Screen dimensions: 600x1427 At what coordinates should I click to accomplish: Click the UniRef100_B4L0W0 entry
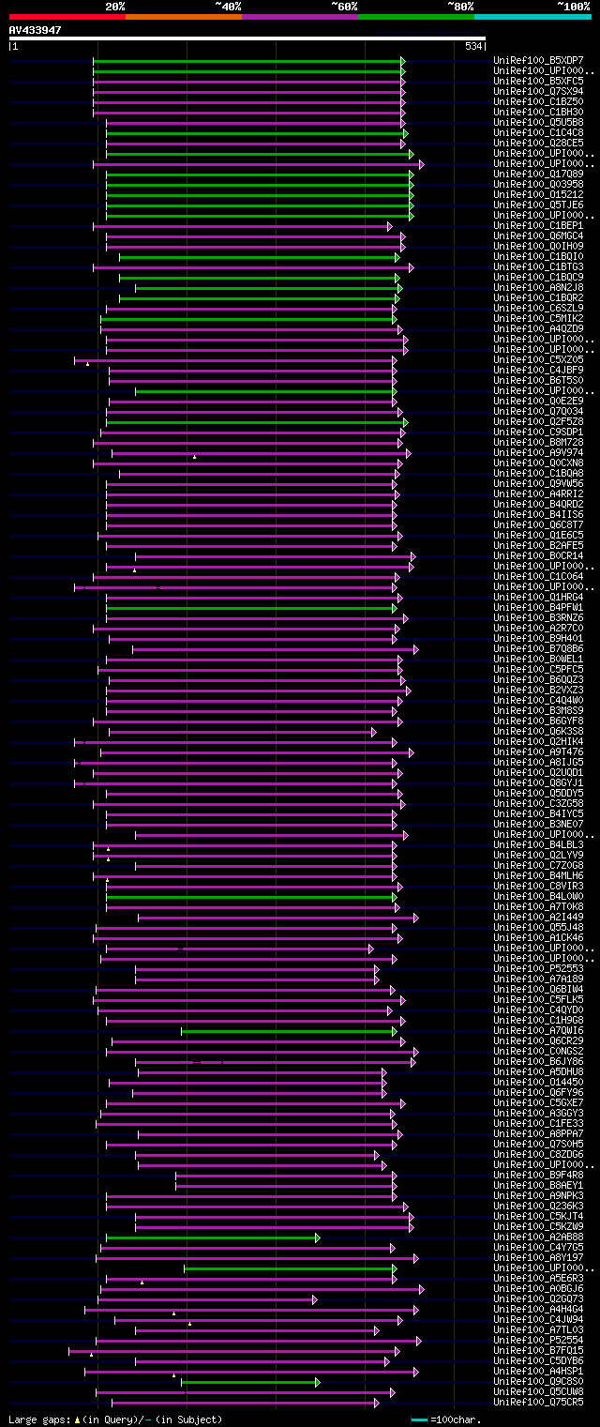pos(538,897)
